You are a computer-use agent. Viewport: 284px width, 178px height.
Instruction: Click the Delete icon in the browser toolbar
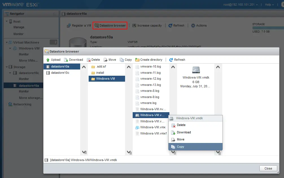(x=89, y=60)
